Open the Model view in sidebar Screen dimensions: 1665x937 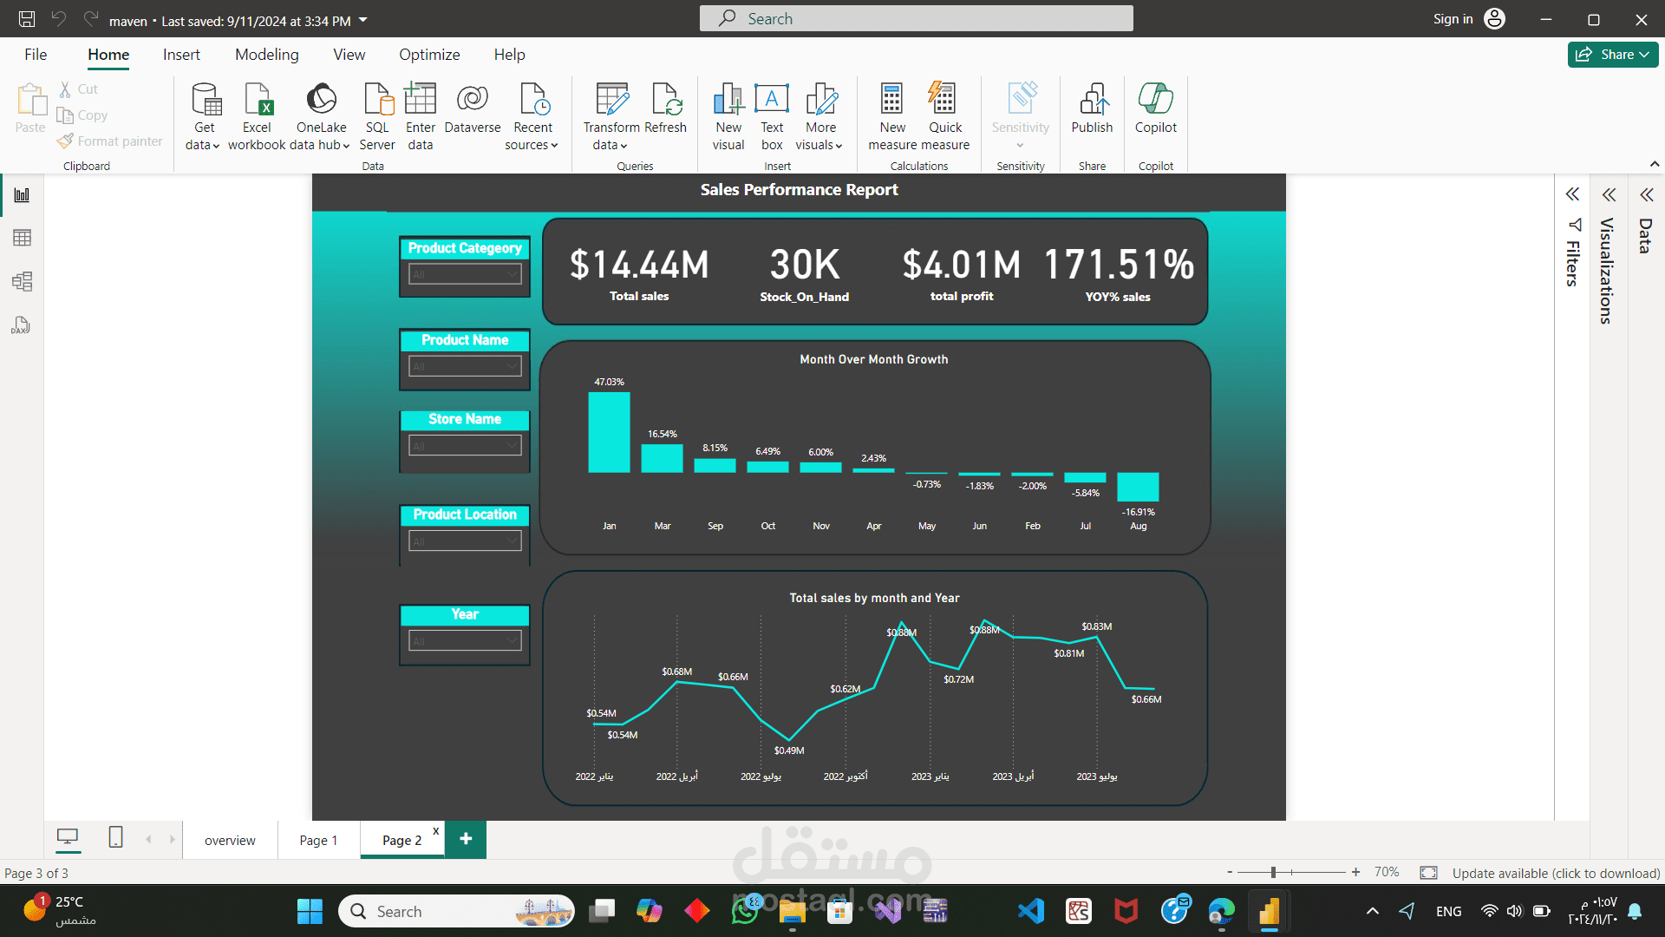[x=22, y=281]
